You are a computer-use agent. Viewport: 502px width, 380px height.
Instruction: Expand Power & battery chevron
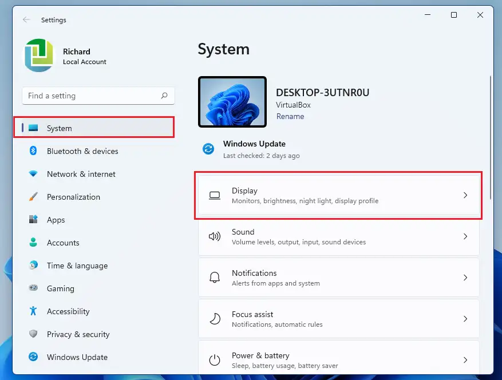coord(465,360)
